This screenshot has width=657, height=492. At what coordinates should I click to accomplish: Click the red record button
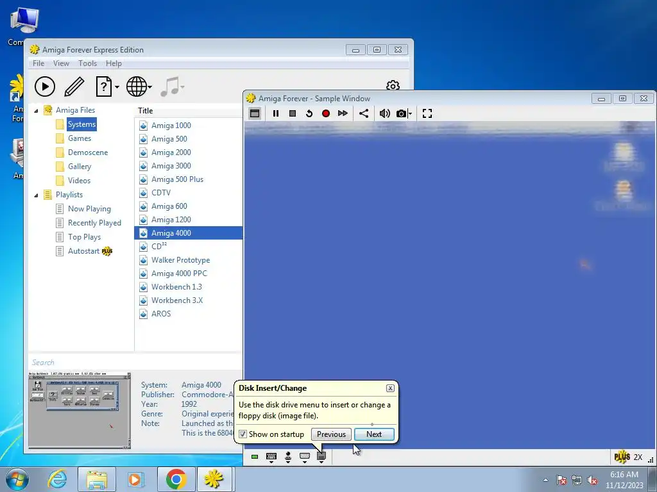click(325, 113)
